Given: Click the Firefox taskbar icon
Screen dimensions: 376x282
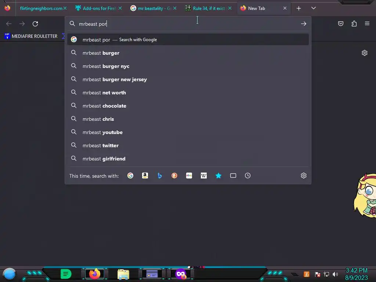Looking at the screenshot, I should 94,274.
